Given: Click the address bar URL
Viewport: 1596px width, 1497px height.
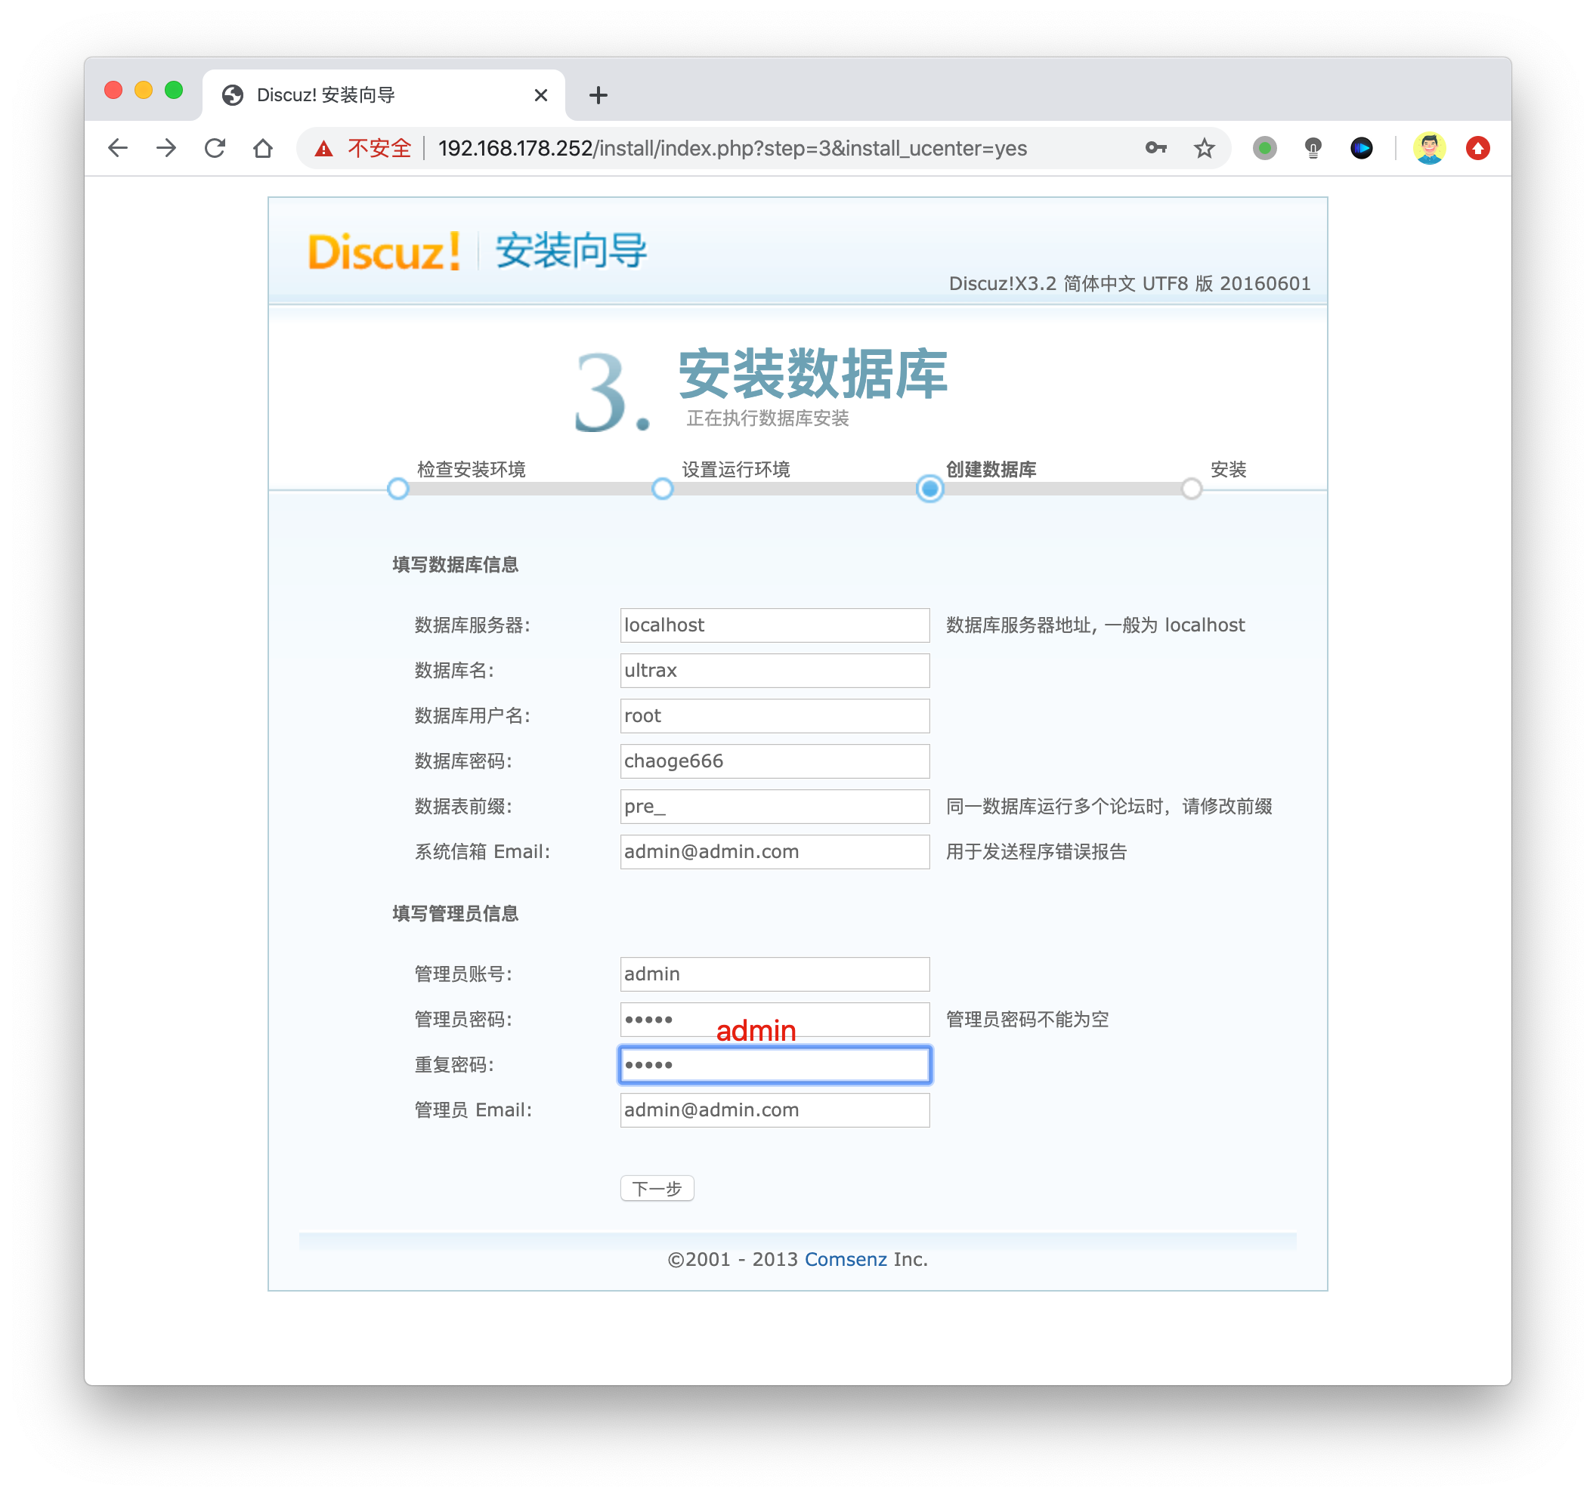Looking at the screenshot, I should [x=732, y=149].
